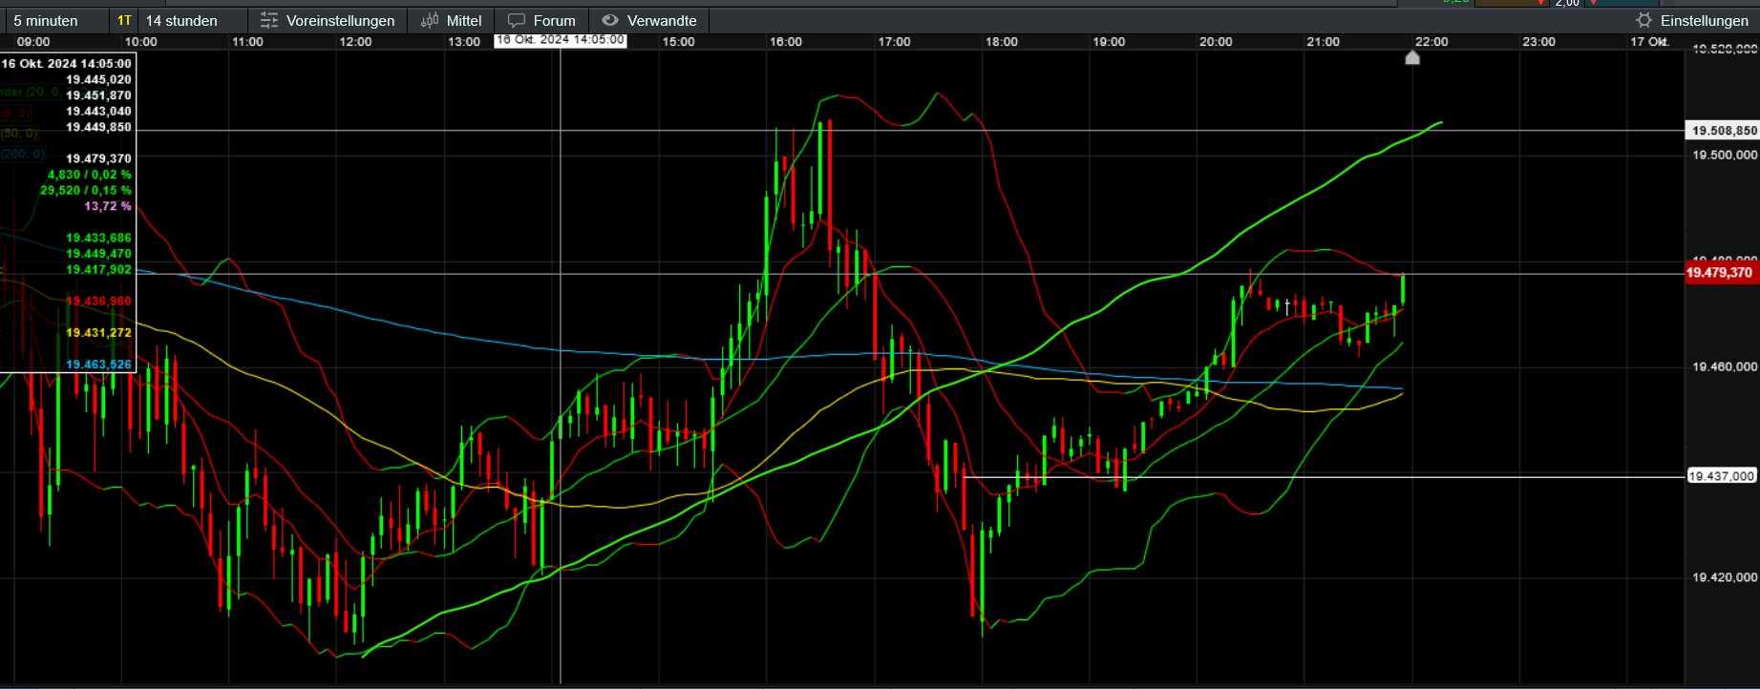Click the 13:00 time axis label
This screenshot has width=1760, height=689.
(x=464, y=42)
